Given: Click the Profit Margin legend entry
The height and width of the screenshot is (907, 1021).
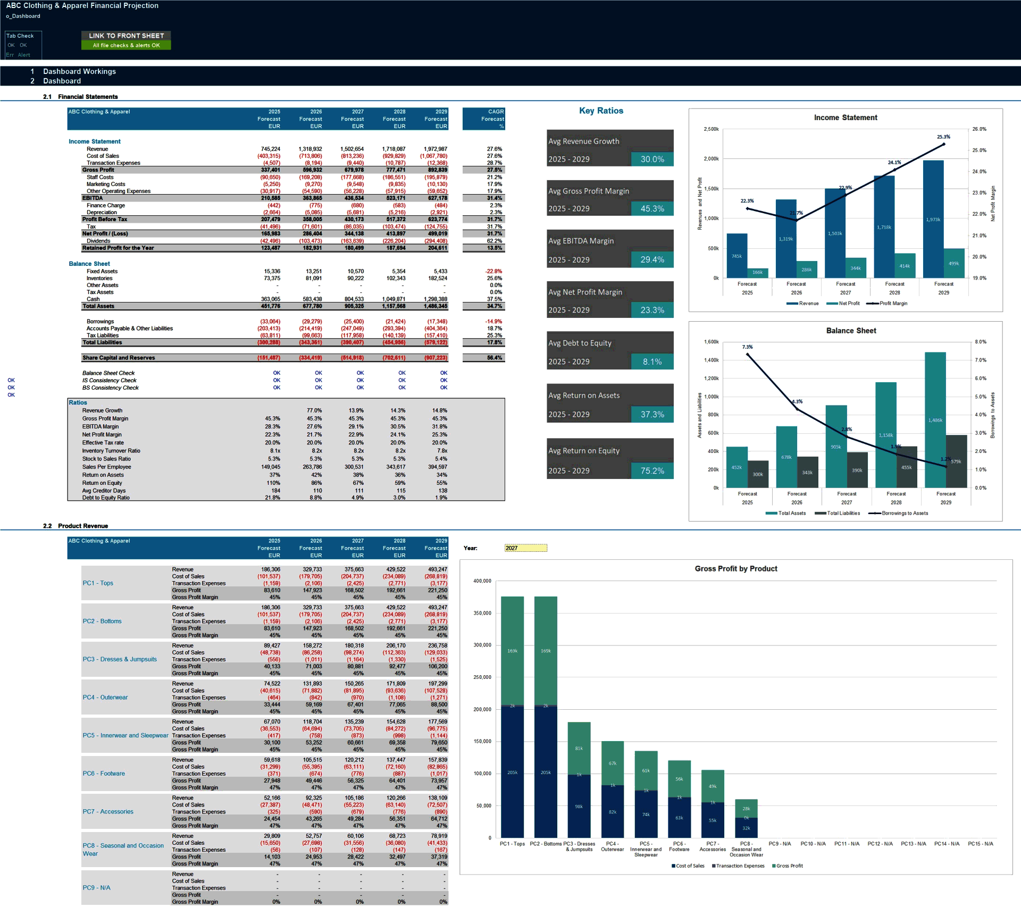Looking at the screenshot, I should pos(887,304).
